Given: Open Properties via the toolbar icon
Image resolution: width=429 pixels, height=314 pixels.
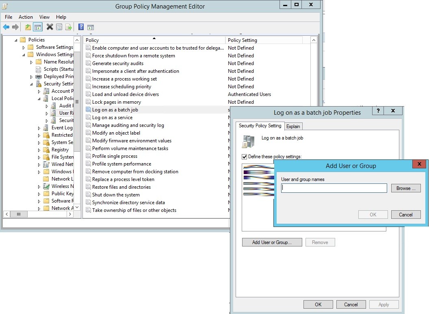Looking at the screenshot, I should click(x=60, y=27).
